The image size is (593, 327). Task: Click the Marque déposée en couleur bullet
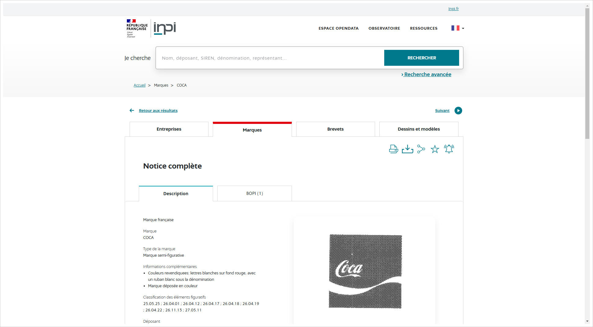pos(173,286)
